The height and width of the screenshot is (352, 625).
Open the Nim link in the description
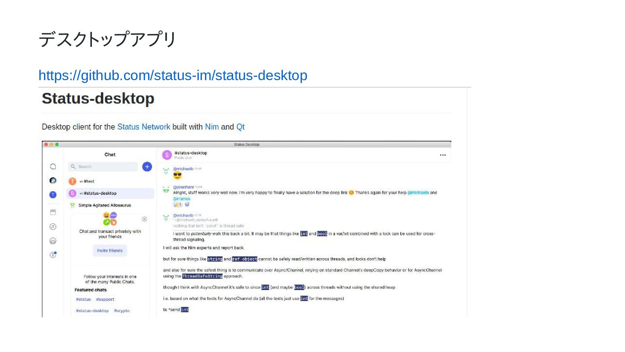(x=212, y=127)
